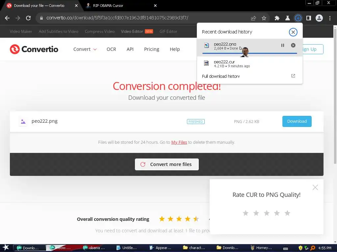337x252 pixels.
Task: Reload the Convertio page
Action: [x=28, y=18]
